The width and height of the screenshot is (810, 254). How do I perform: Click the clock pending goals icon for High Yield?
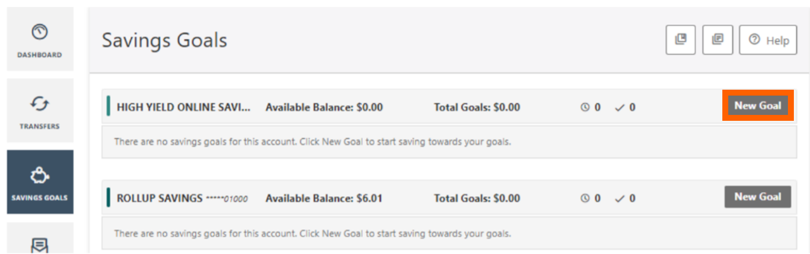click(585, 107)
